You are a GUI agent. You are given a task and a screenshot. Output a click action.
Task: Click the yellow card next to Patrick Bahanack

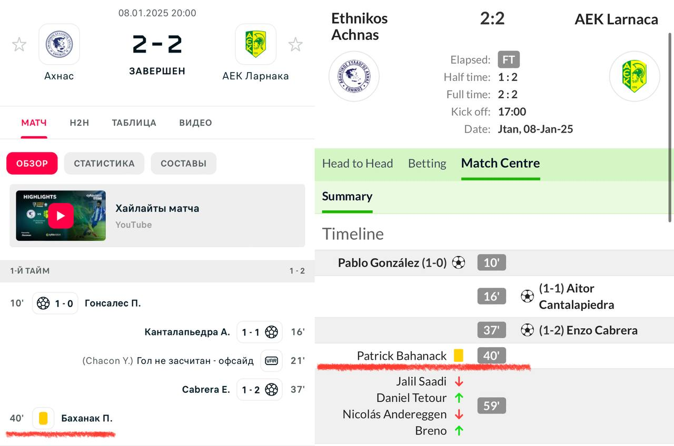[459, 356]
